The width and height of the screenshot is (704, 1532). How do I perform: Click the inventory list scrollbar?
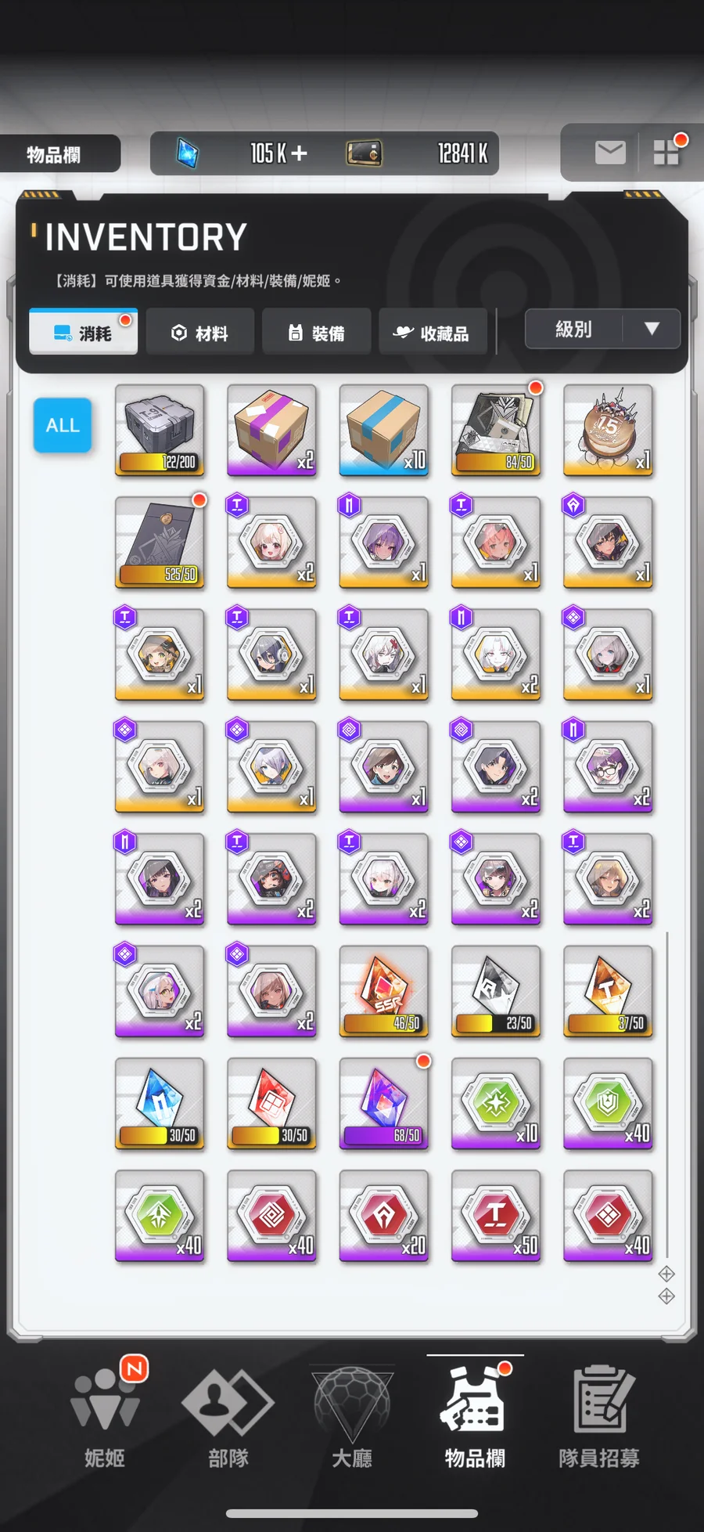coord(667,1094)
